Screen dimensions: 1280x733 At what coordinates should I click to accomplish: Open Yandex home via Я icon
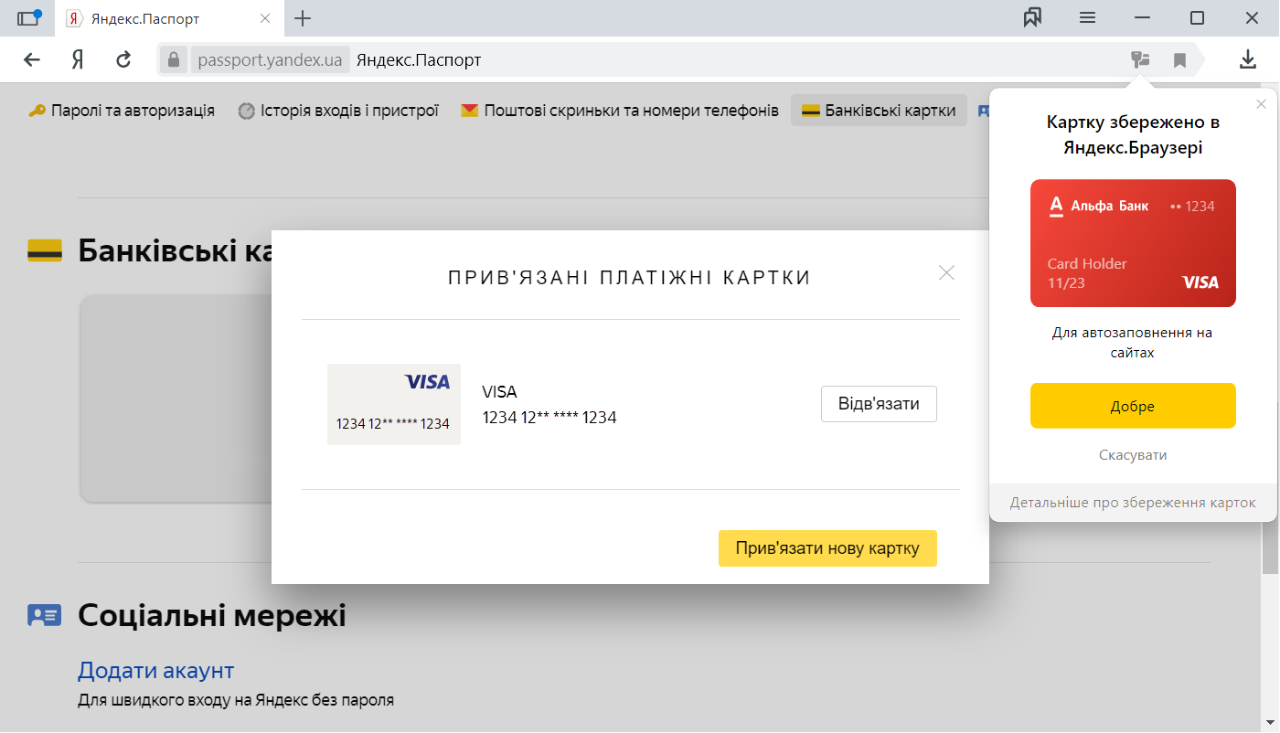click(x=78, y=60)
